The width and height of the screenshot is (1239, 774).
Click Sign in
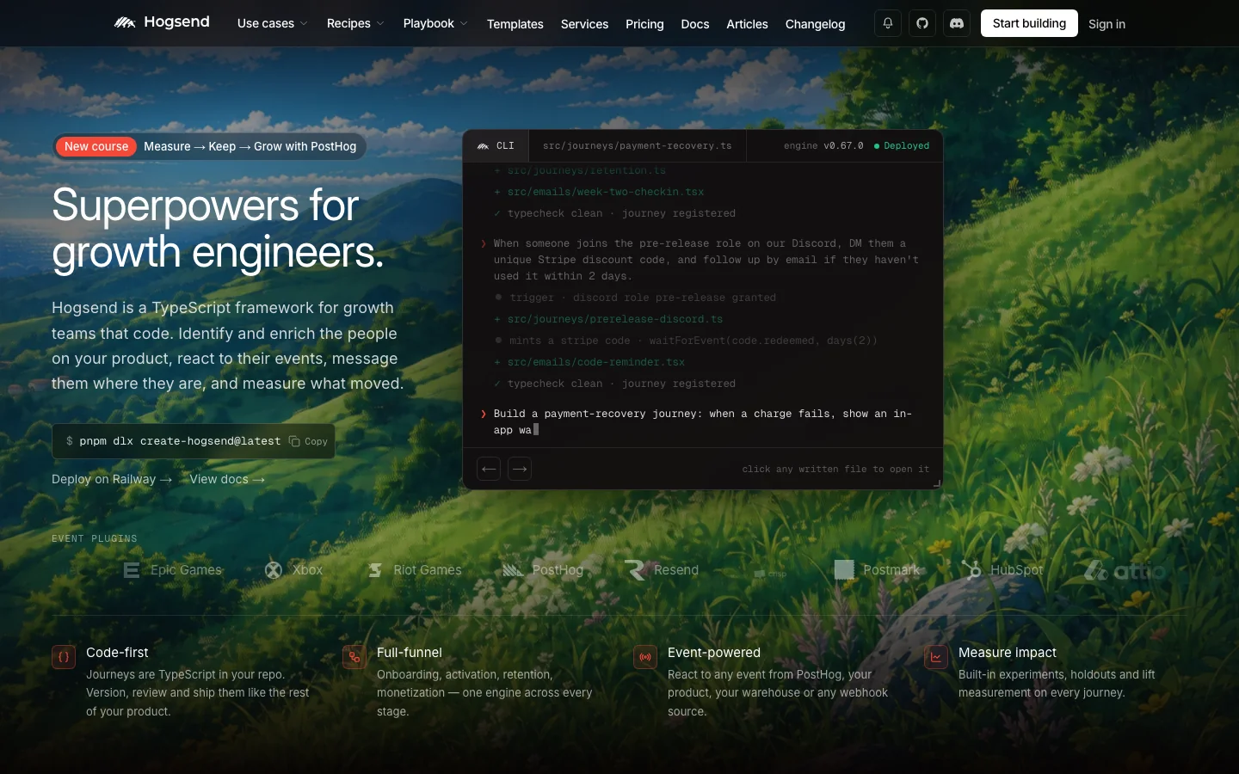[x=1106, y=24]
